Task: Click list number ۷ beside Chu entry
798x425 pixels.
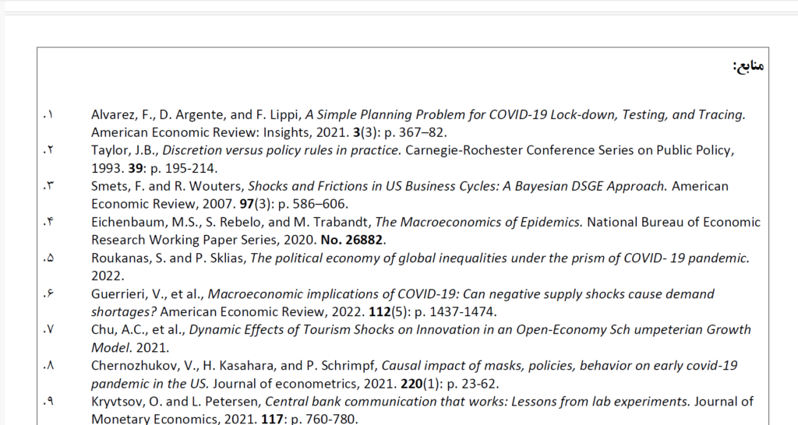Action: click(x=48, y=330)
